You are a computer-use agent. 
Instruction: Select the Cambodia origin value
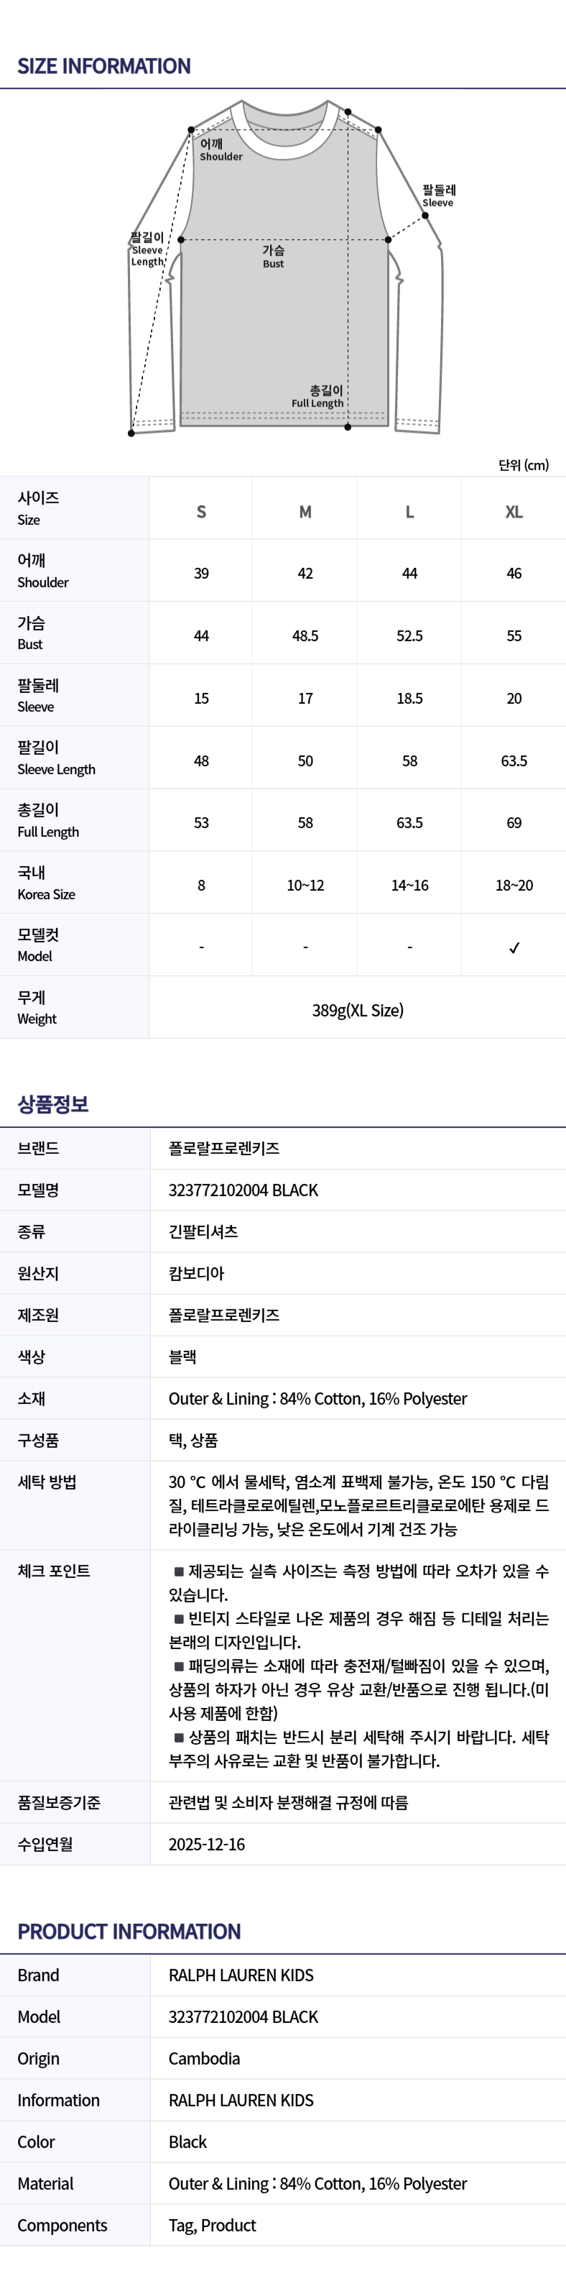pyautogui.click(x=204, y=2059)
